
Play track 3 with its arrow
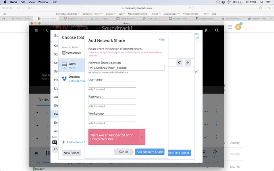(37, 138)
